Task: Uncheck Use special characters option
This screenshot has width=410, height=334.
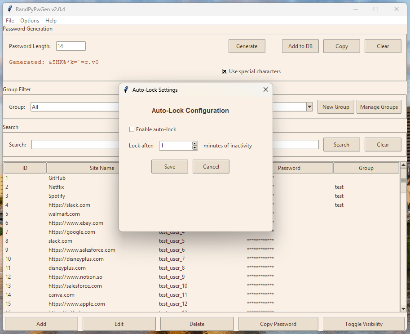Action: pyautogui.click(x=225, y=71)
